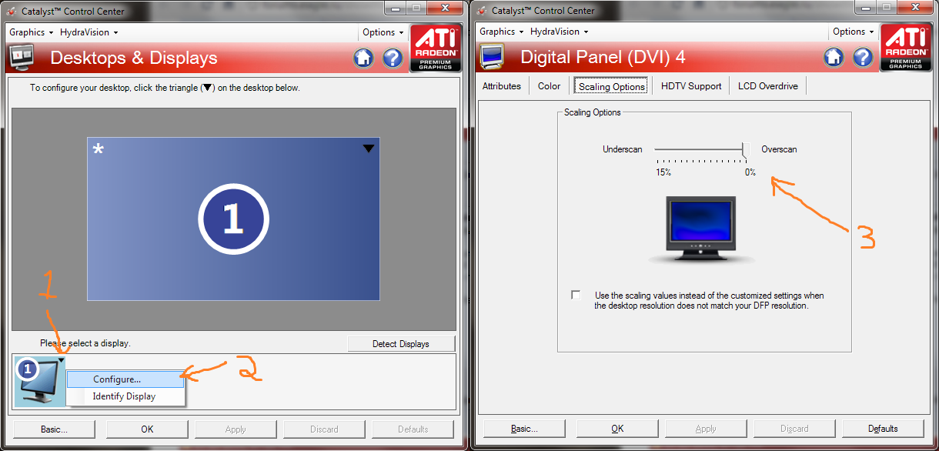Click ATI Radeon logo in Desktops & Displays window

pos(435,48)
